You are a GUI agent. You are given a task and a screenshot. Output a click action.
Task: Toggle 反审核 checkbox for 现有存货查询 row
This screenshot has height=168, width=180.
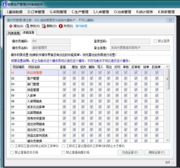click(x=136, y=118)
